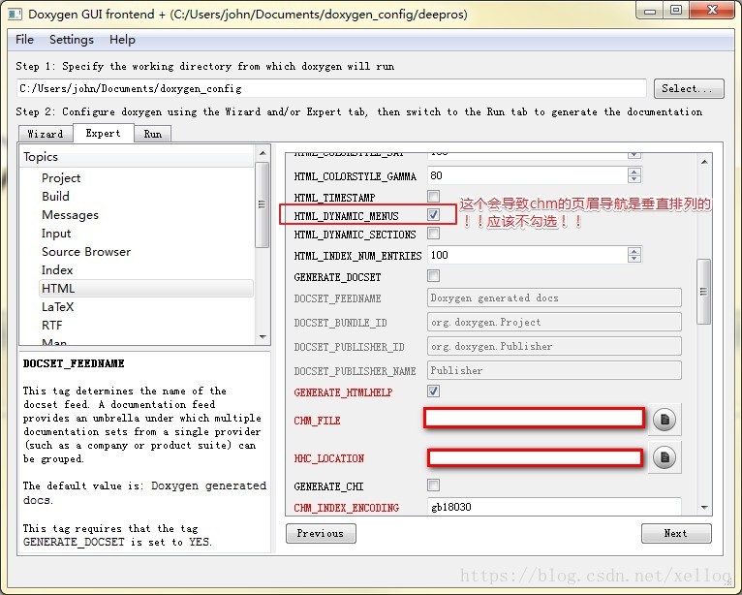This screenshot has height=595, width=742.
Task: Decrease HTML_INDEX_NUM_ENTRIES with the down arrow
Action: (634, 259)
